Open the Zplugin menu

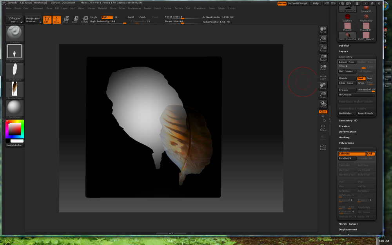(x=221, y=8)
